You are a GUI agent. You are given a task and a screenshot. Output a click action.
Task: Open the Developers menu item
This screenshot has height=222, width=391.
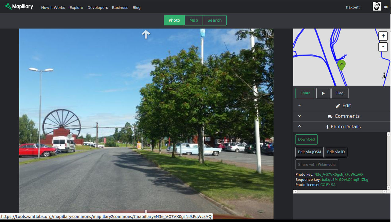97,7
